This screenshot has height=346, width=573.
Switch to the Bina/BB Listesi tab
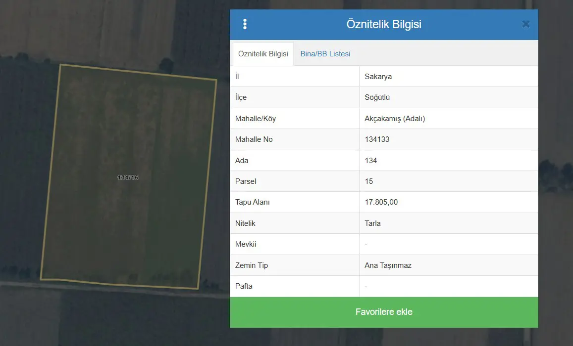pos(325,54)
